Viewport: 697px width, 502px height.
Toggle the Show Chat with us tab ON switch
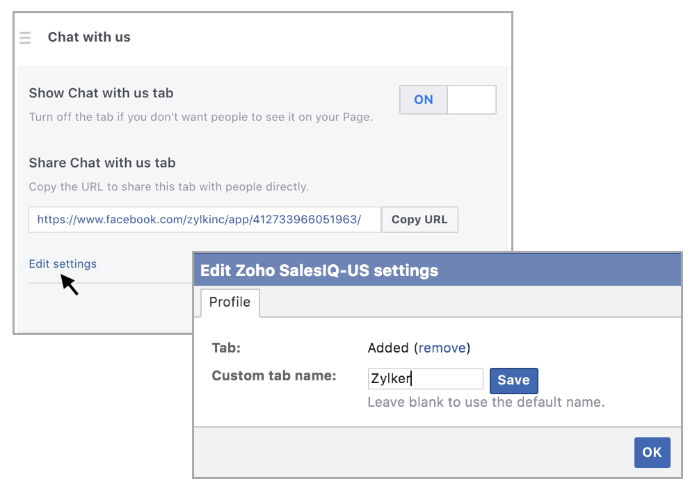coord(448,99)
